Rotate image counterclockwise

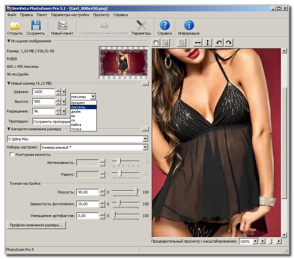pyautogui.click(x=219, y=43)
